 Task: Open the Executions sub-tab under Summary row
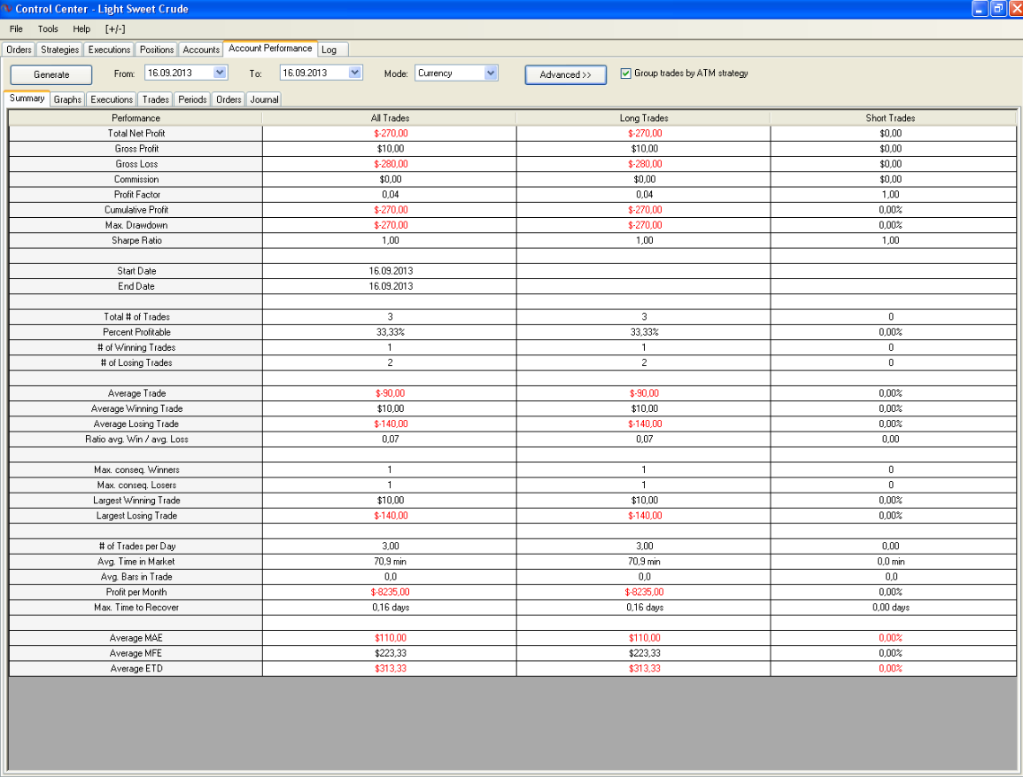(x=111, y=99)
